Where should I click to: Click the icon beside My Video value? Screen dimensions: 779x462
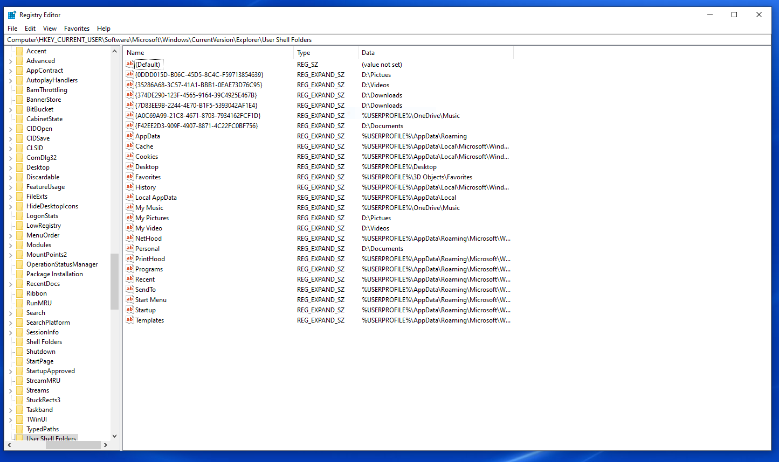pos(129,228)
